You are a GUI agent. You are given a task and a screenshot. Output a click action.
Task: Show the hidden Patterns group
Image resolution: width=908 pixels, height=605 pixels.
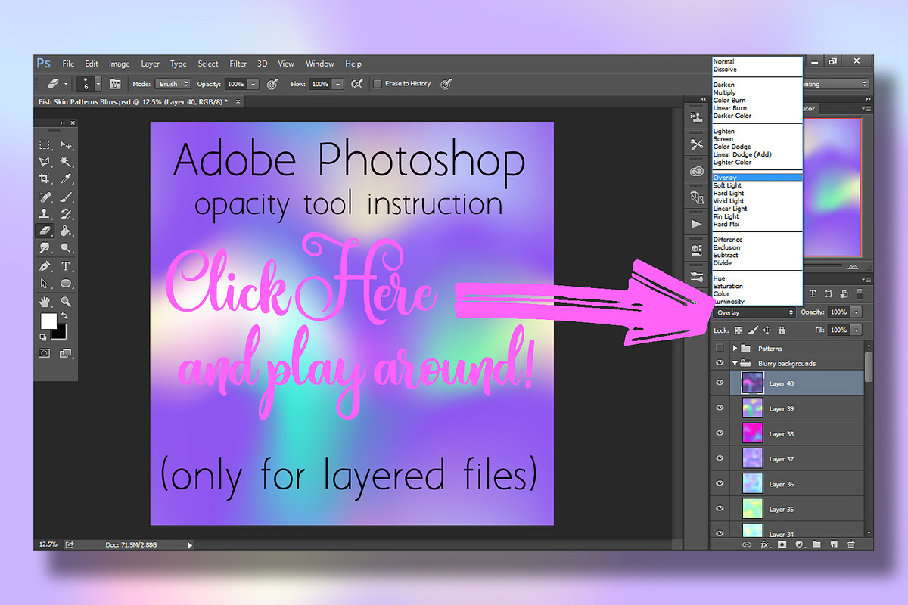(720, 348)
